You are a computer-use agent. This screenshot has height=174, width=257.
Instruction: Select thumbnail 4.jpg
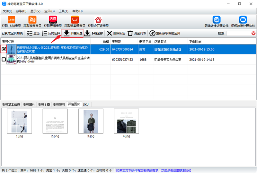(x=127, y=121)
